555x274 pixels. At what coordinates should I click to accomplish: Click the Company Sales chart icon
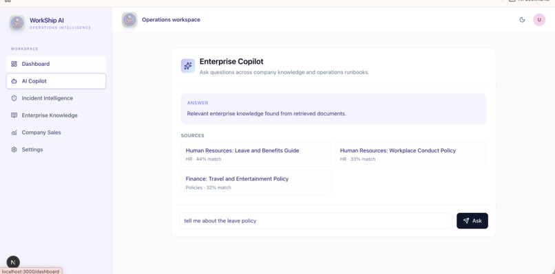(14, 133)
